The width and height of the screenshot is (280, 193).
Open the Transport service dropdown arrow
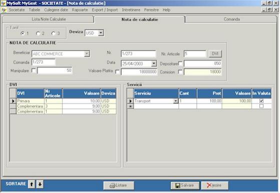coord(176,101)
